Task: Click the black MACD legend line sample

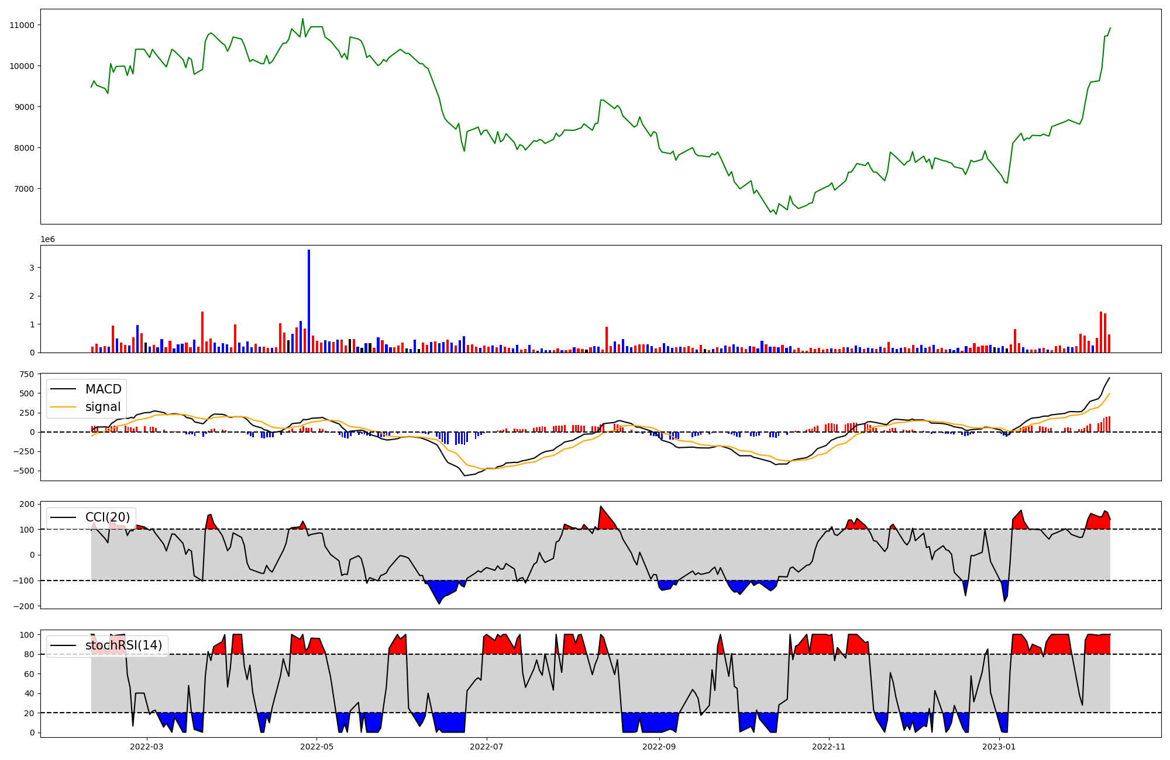Action: 63,389
